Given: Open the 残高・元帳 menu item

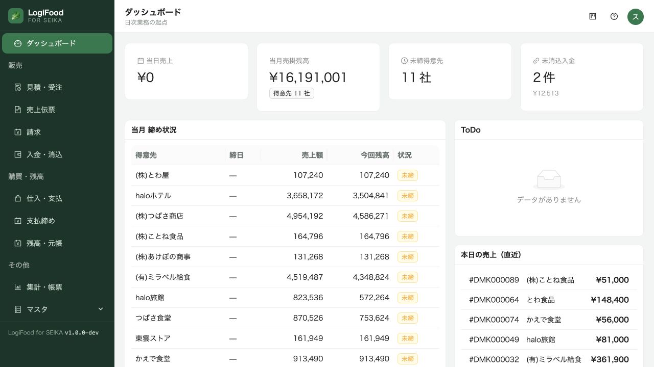Looking at the screenshot, I should 57,243.
